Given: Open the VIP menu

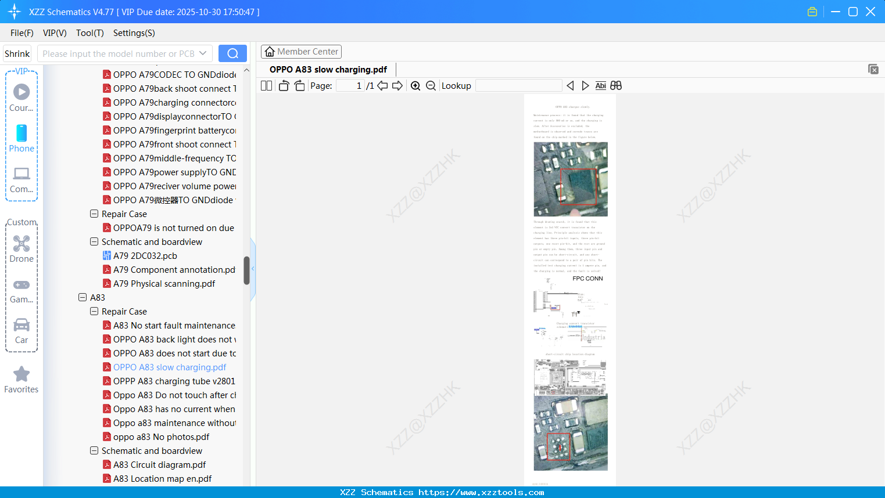Looking at the screenshot, I should 55,33.
